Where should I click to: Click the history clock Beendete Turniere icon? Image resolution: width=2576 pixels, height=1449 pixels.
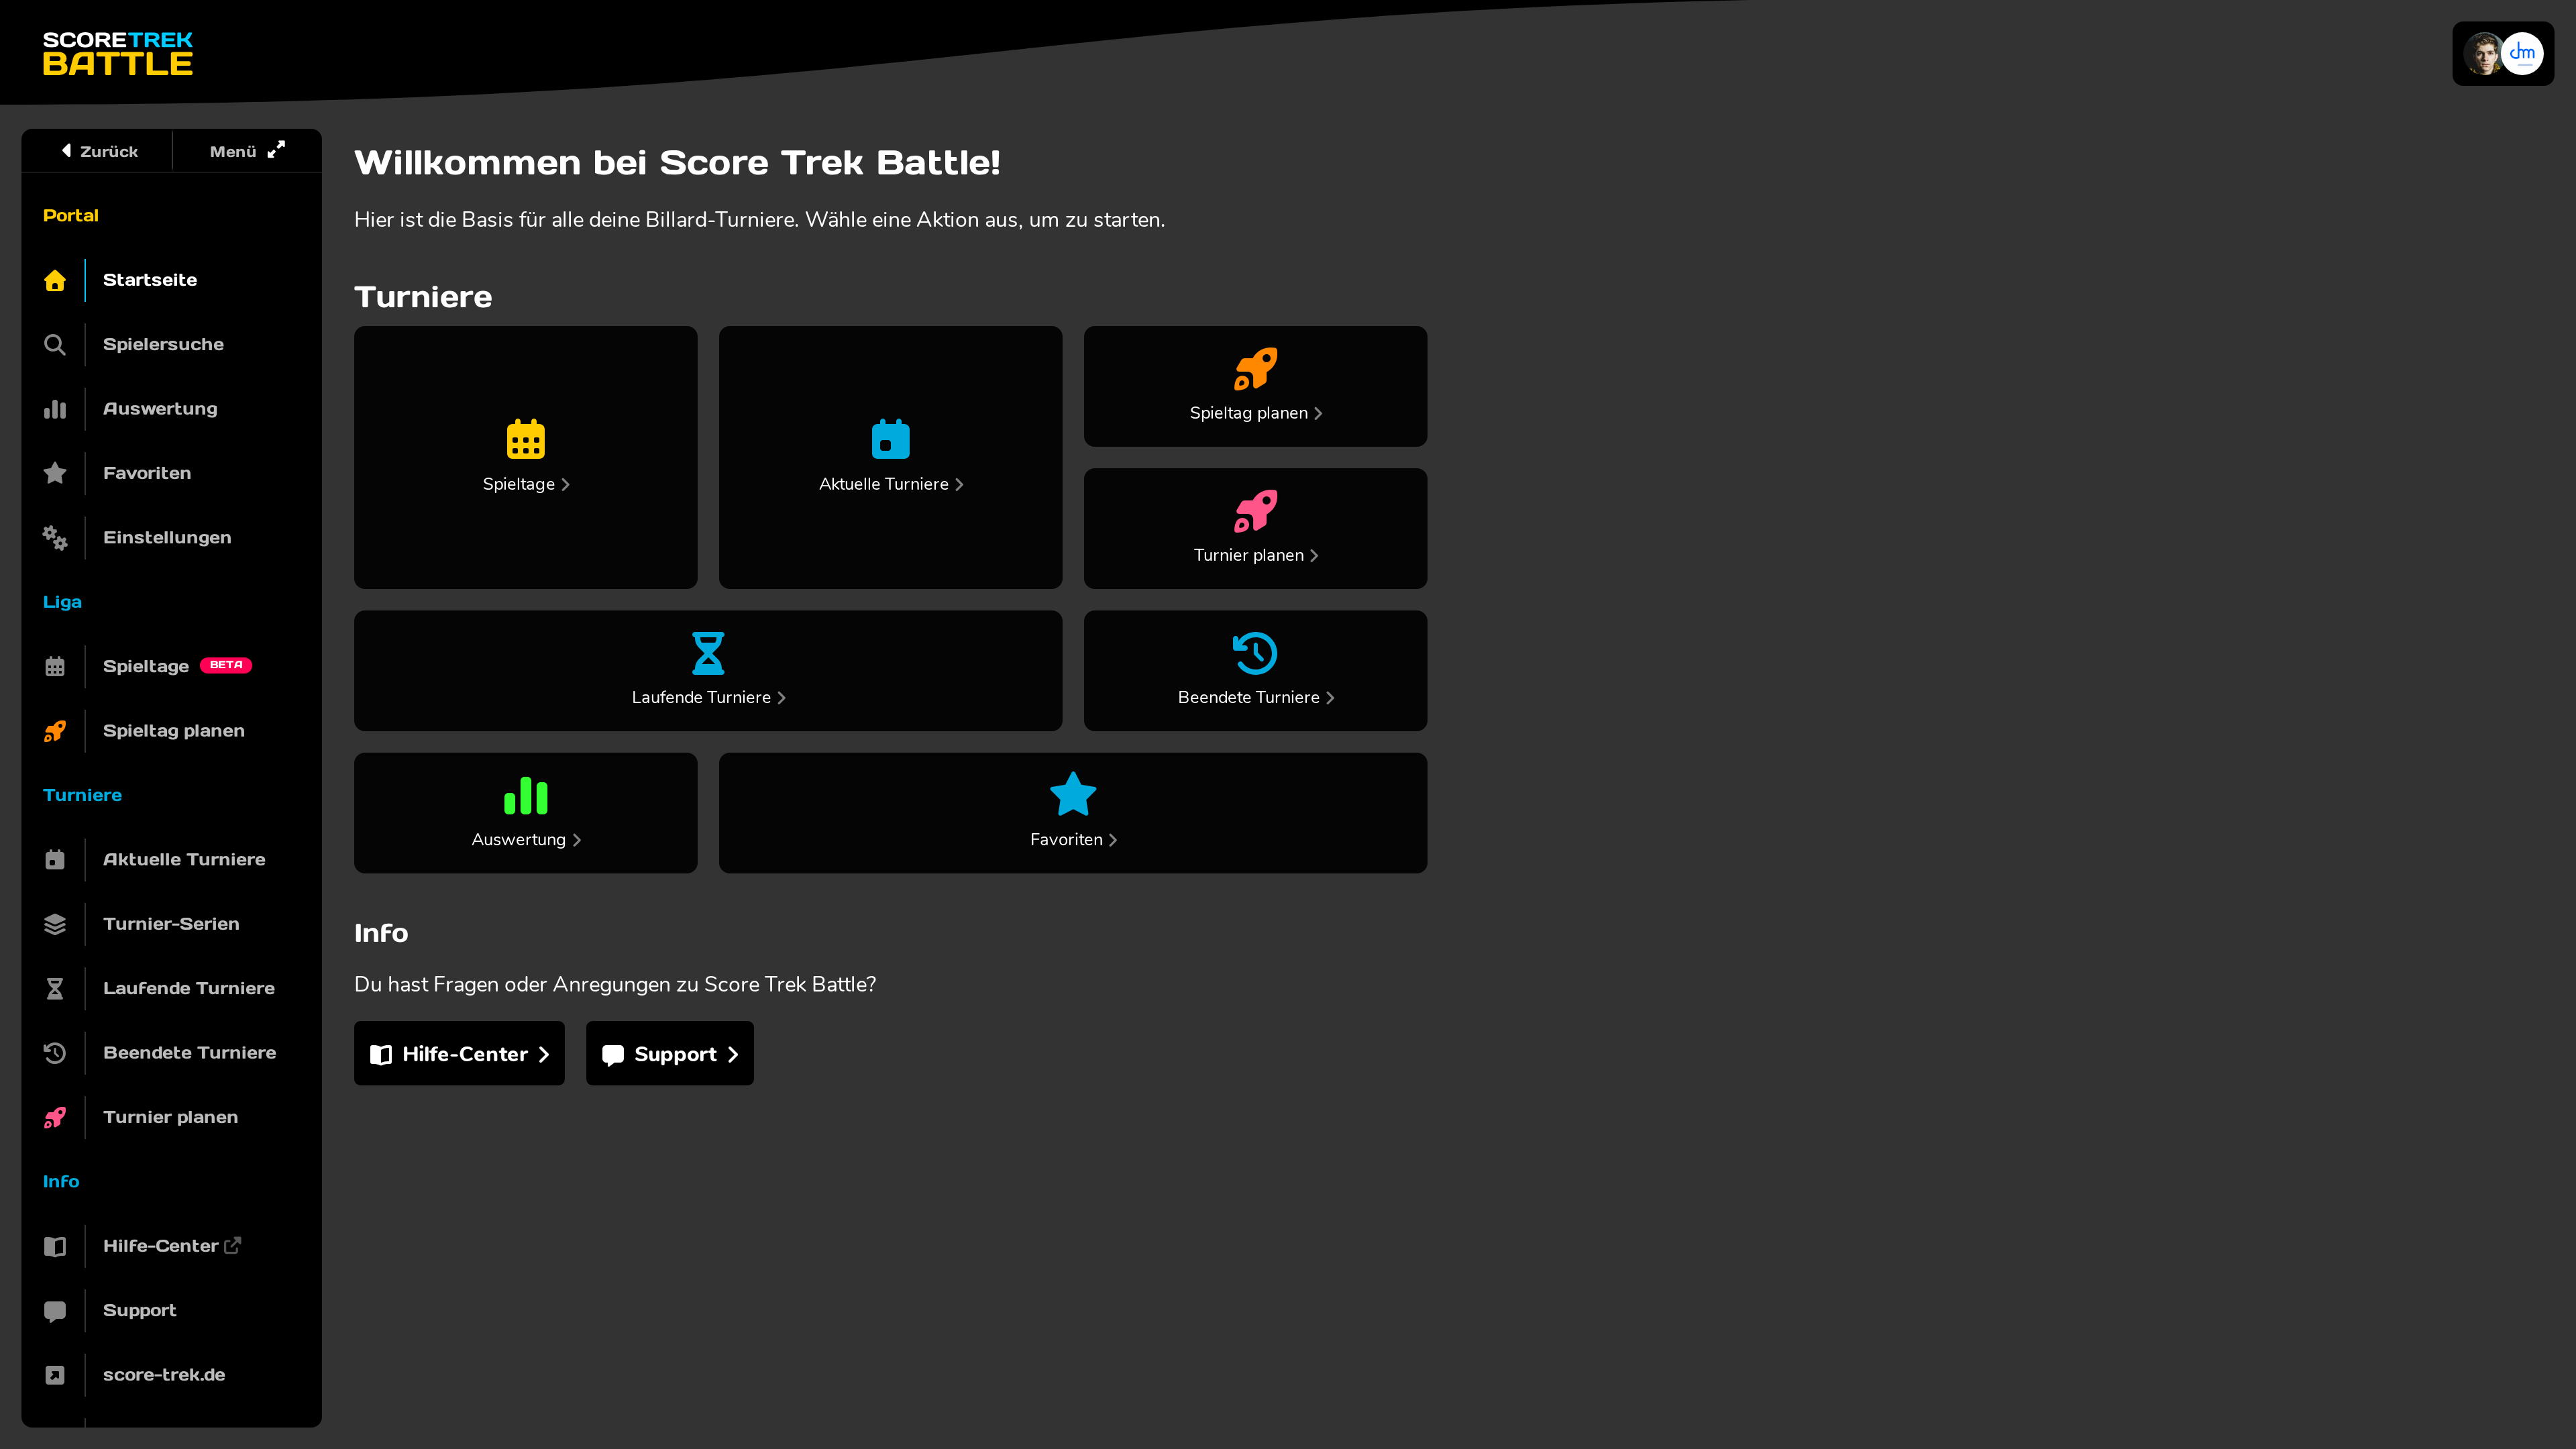(x=1255, y=653)
